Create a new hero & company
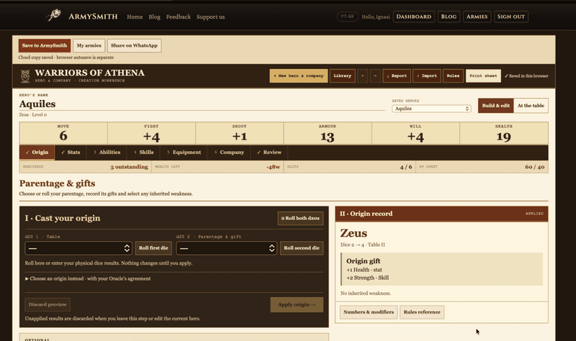Image resolution: width=576 pixels, height=341 pixels. [298, 76]
